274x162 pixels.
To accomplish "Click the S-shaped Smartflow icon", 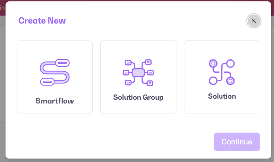I will [x=55, y=72].
